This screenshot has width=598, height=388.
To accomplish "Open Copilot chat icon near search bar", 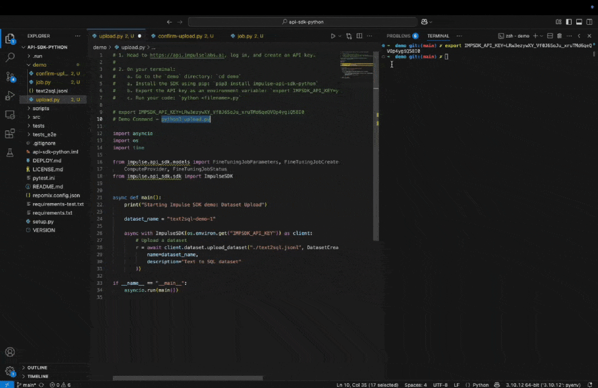I will [424, 22].
